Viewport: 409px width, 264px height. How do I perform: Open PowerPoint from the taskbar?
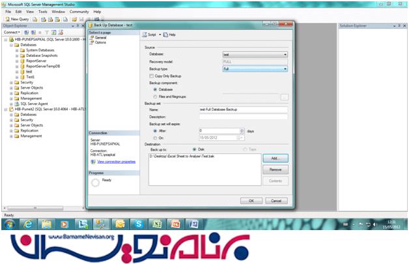pos(175,224)
